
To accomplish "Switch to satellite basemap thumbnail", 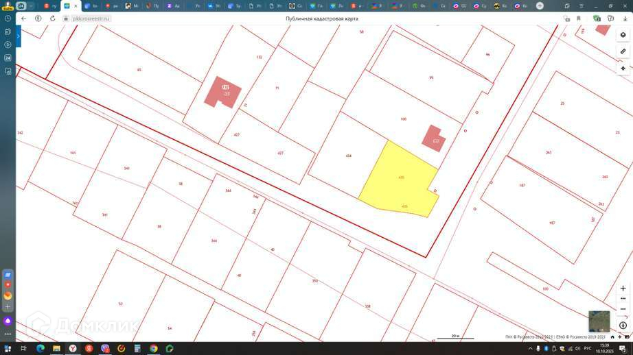I will coord(599,321).
